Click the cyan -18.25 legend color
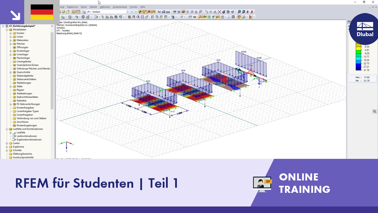This screenshot has height=213, width=378. 358,58
